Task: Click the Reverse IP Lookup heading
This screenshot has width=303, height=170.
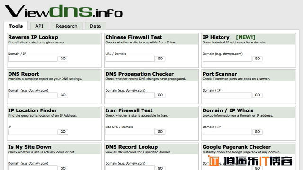Action: click(33, 37)
